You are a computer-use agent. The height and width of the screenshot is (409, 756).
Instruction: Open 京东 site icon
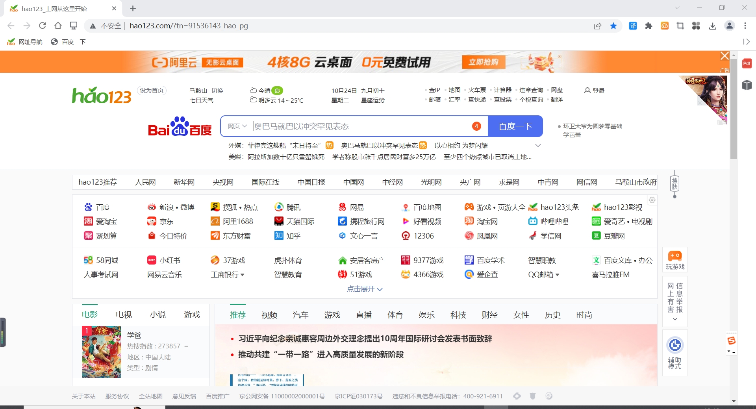(x=152, y=221)
